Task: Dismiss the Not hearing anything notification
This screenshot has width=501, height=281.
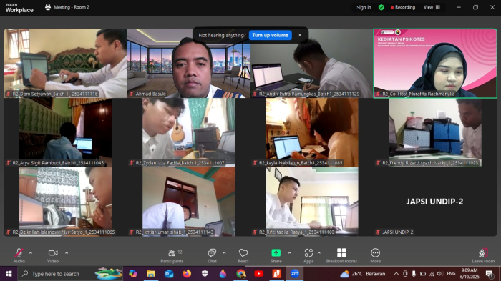Action: 300,35
